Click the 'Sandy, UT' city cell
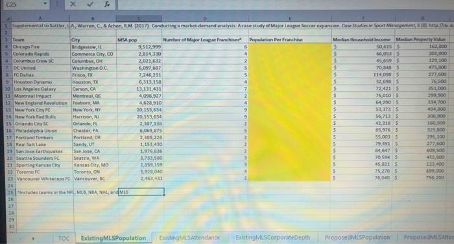This screenshot has height=244, width=454. coord(96,144)
